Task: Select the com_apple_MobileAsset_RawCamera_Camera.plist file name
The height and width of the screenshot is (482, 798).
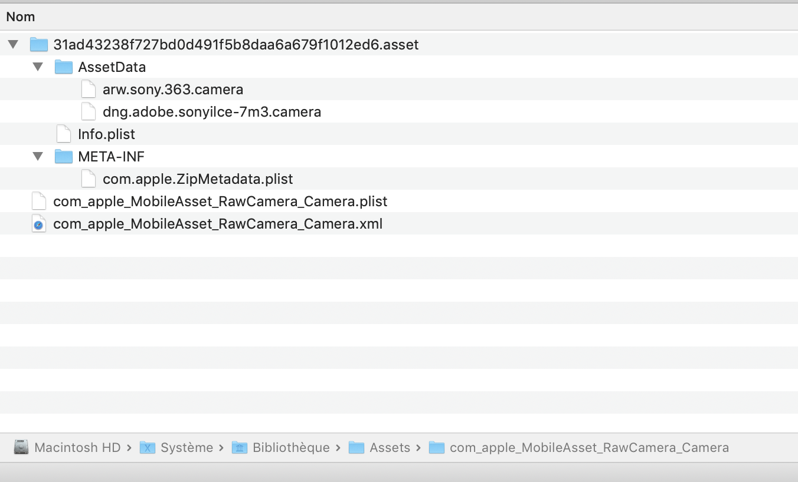Action: [220, 202]
